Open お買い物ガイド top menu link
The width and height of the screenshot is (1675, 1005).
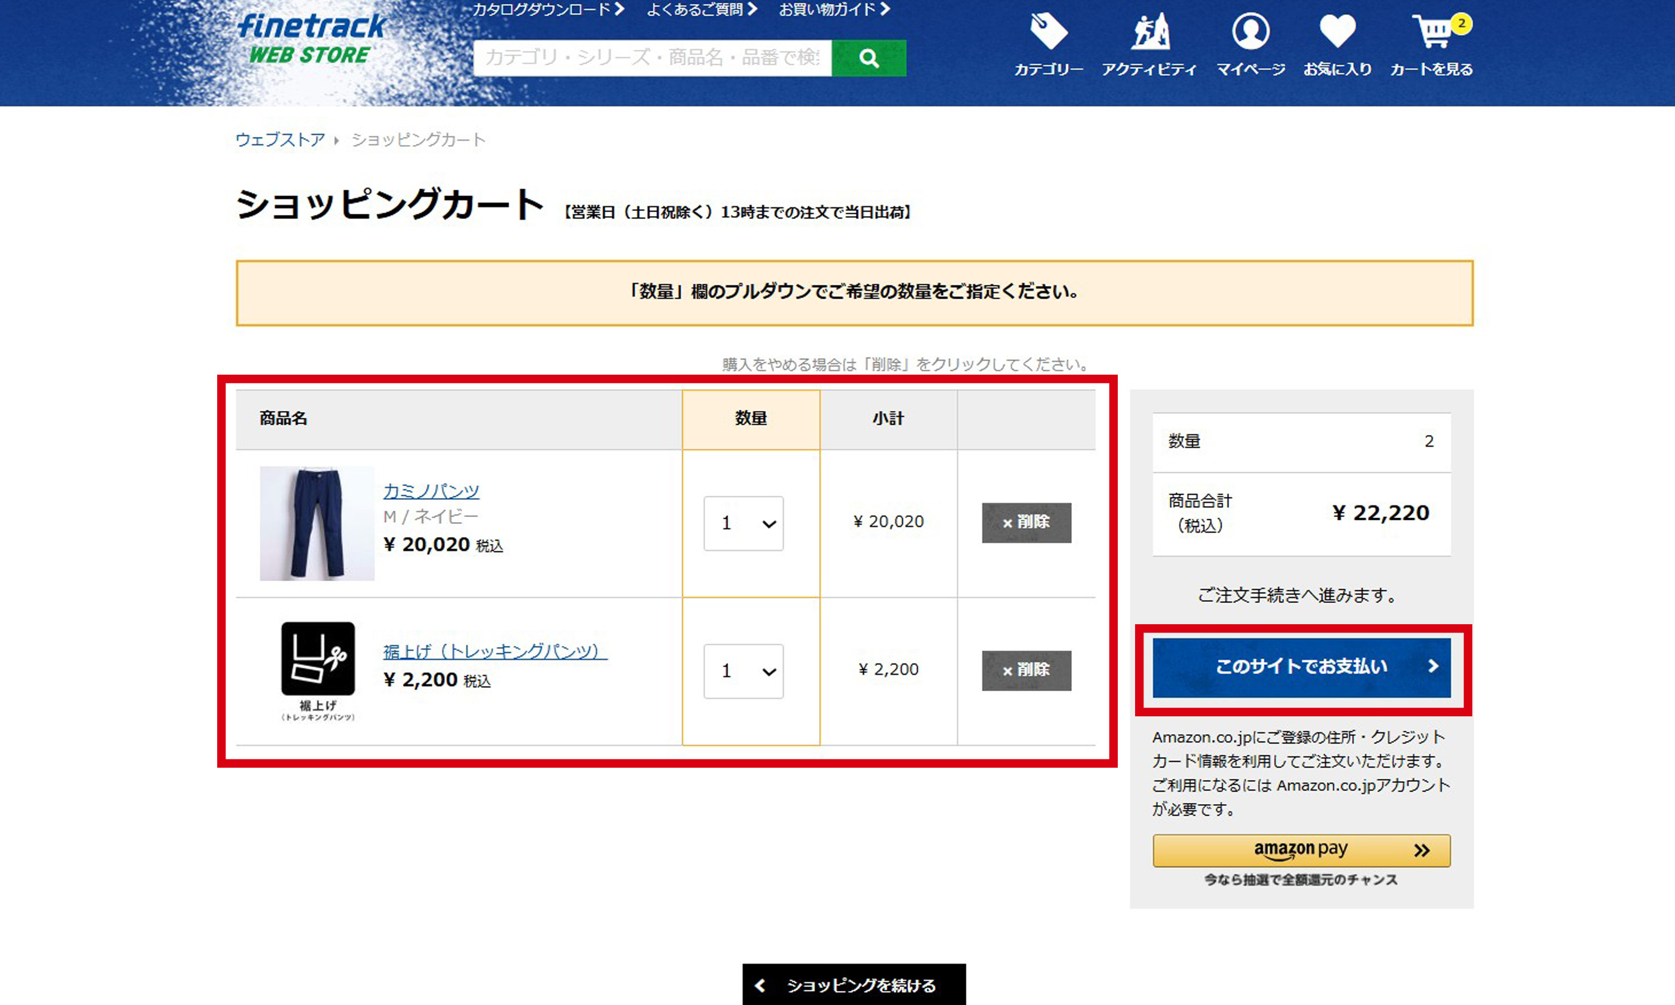834,9
